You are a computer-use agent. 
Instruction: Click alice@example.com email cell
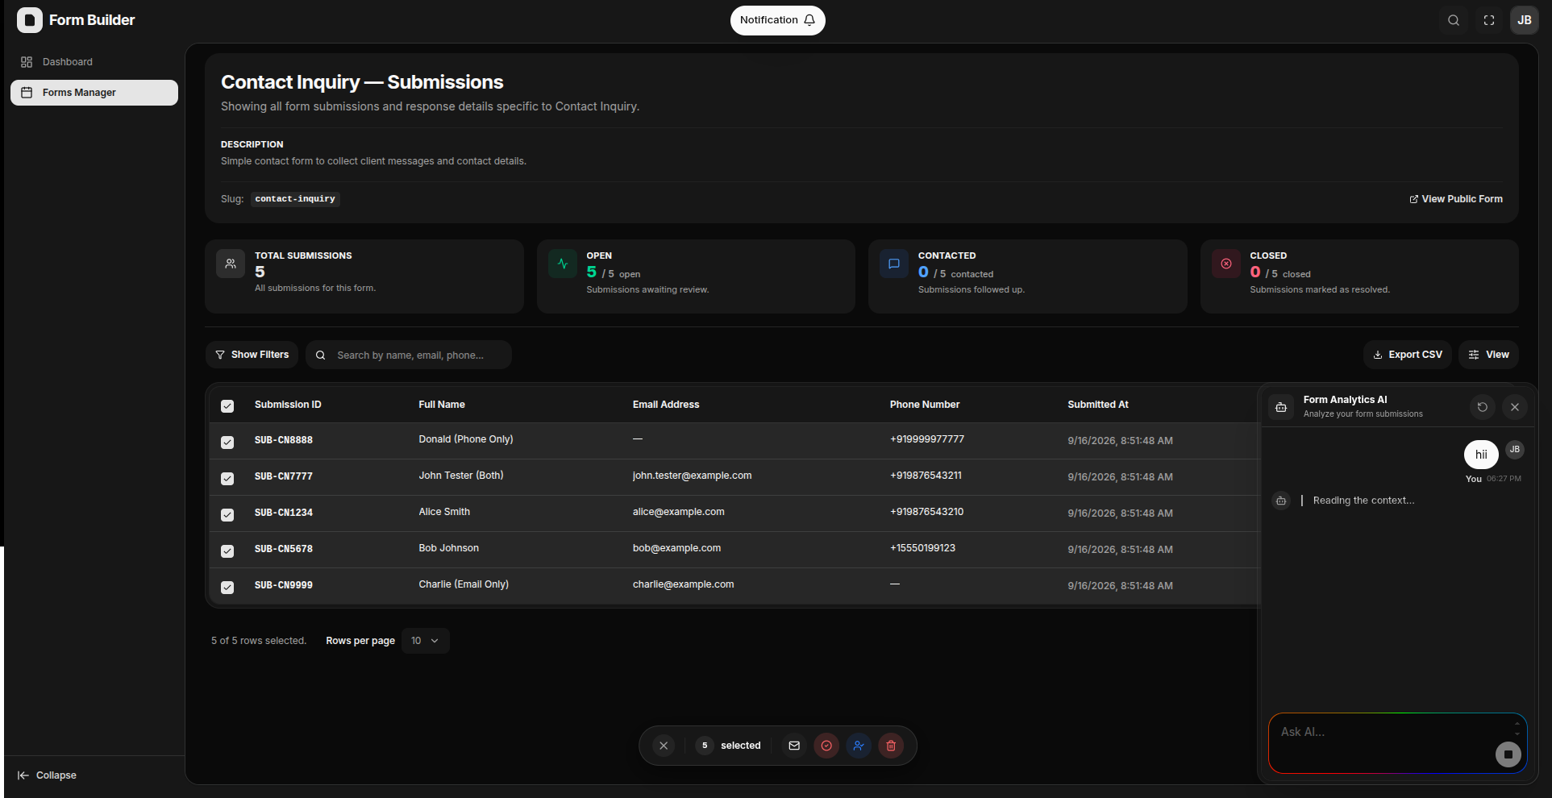678,512
